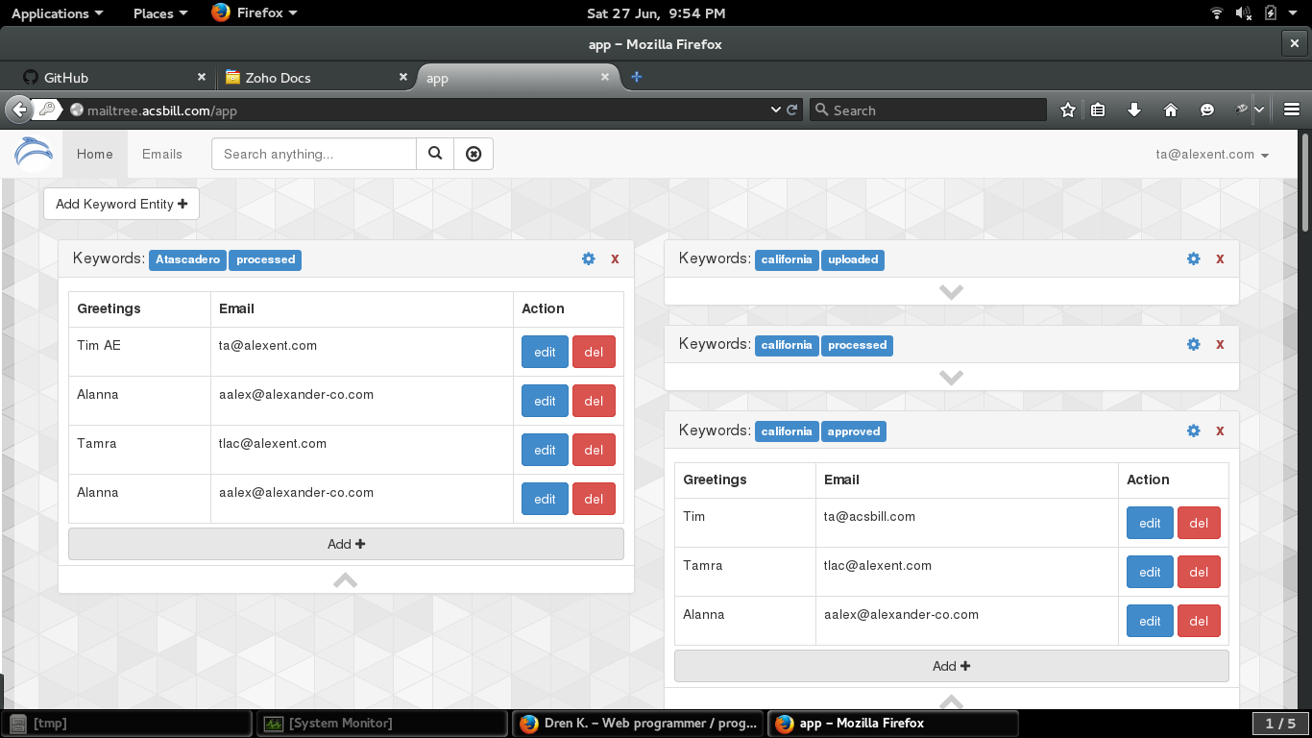Go to Firefox home page icon
1312x738 pixels.
1170,110
